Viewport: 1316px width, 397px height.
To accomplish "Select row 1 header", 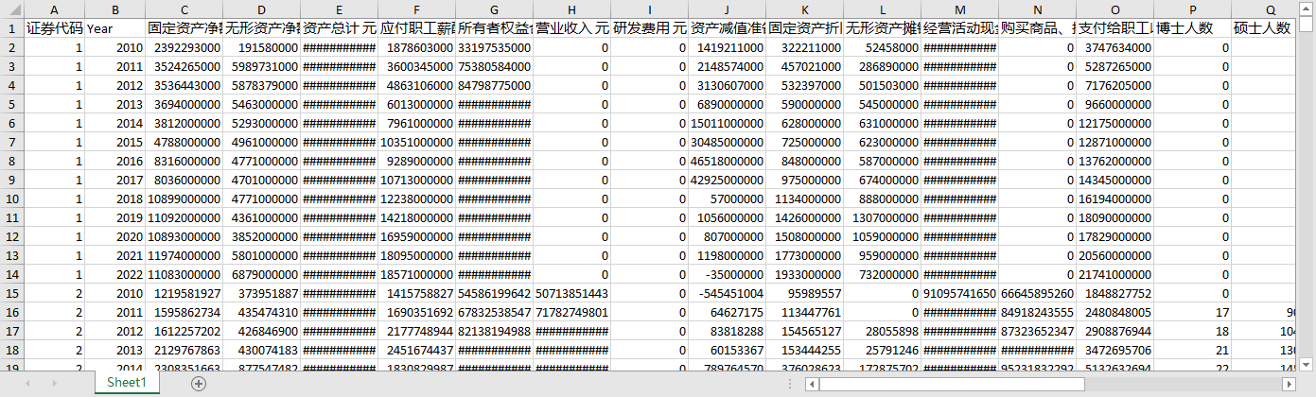I will pyautogui.click(x=11, y=28).
